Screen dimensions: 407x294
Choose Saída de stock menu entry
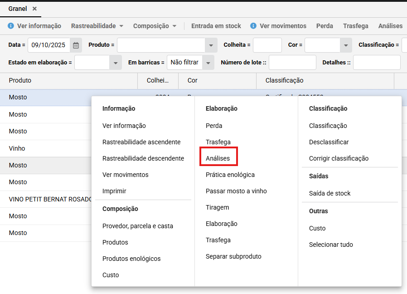pos(329,193)
